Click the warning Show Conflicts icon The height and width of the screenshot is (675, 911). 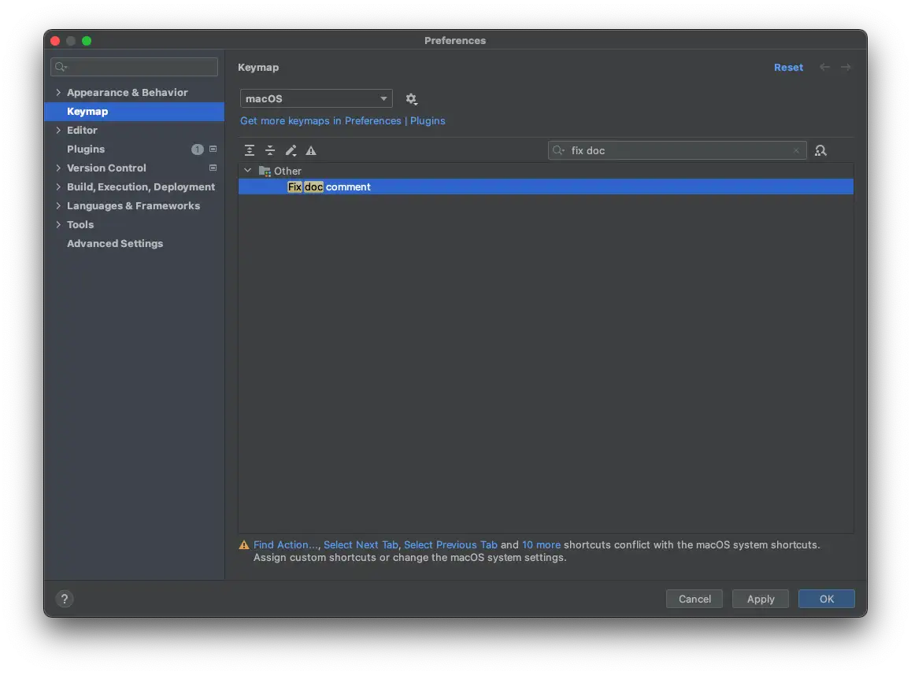coord(311,150)
